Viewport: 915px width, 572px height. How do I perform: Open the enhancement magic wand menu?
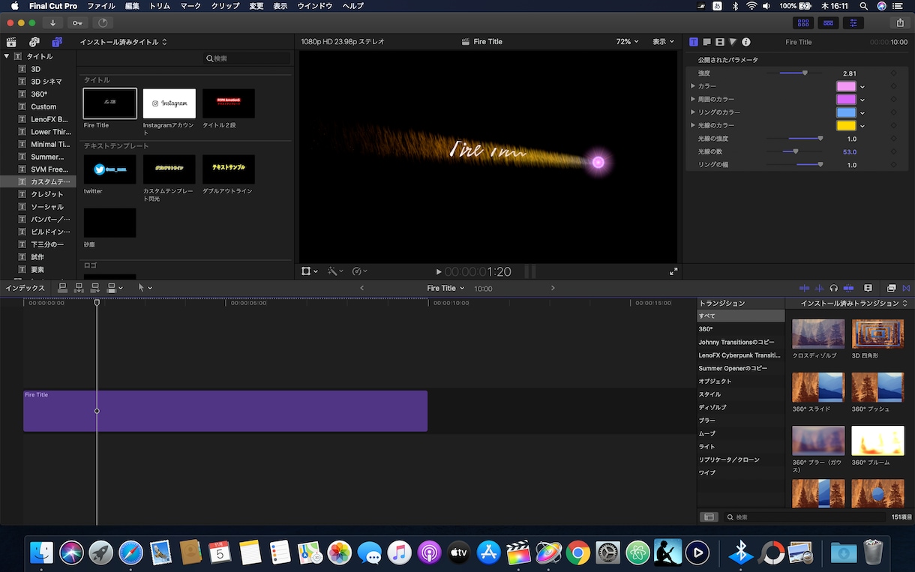click(x=334, y=271)
